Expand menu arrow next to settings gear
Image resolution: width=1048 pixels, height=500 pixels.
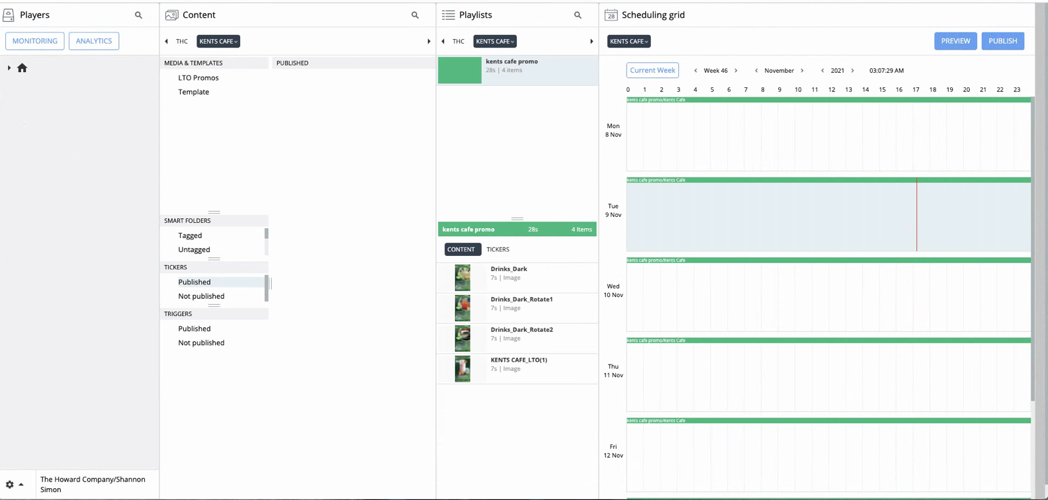[21, 485]
